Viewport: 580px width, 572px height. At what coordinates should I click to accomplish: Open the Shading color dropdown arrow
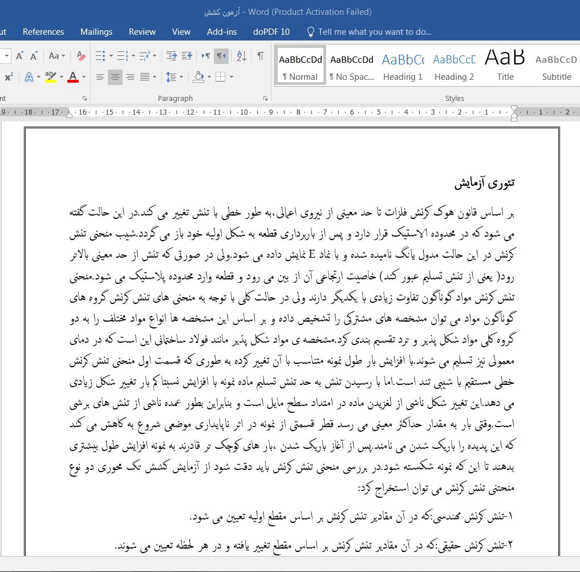click(209, 77)
